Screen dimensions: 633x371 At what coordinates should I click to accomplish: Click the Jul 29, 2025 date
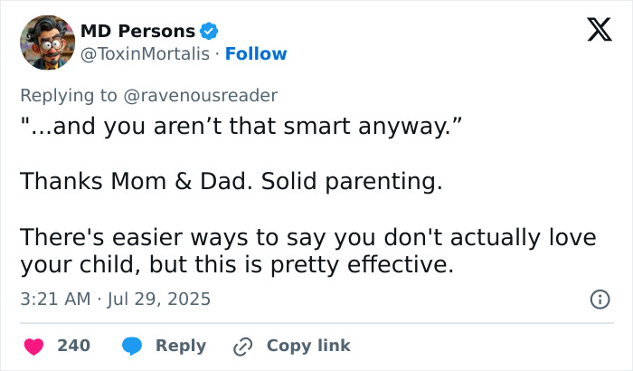[x=158, y=299]
